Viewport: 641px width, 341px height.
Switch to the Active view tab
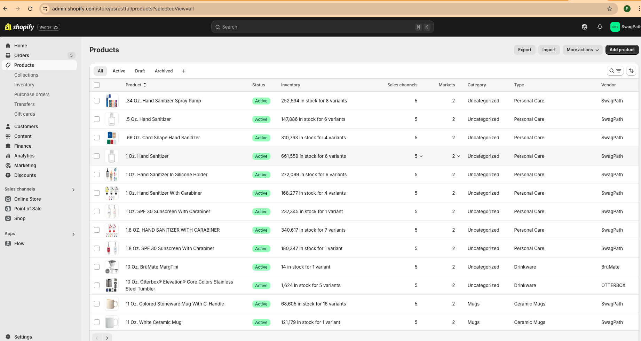(119, 71)
